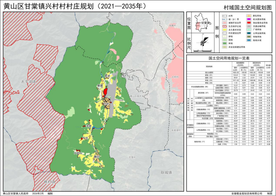
Task: Choose the blue 陆地水域 legend swatch
Action: coord(249,41)
